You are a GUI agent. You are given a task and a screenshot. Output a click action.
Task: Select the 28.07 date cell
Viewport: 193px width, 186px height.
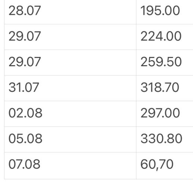click(x=70, y=12)
